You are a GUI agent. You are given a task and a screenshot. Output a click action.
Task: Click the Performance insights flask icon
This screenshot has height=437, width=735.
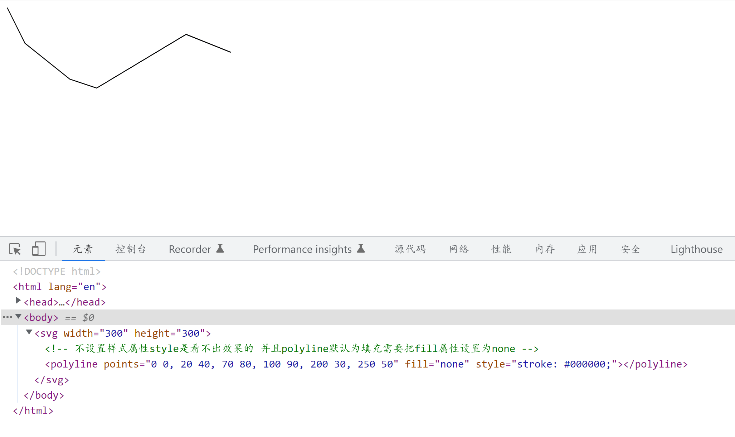tap(361, 249)
